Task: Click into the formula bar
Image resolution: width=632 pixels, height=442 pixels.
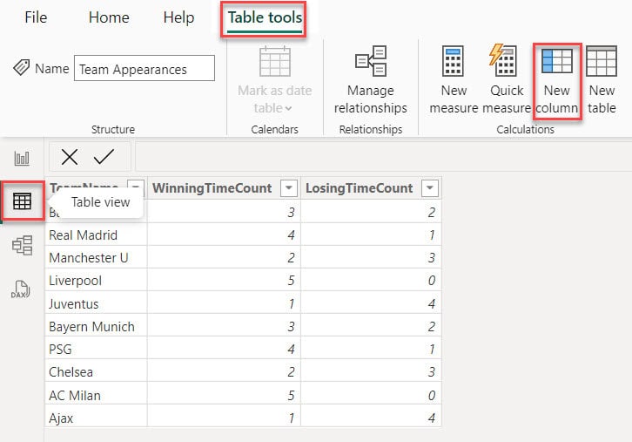Action: 383,157
